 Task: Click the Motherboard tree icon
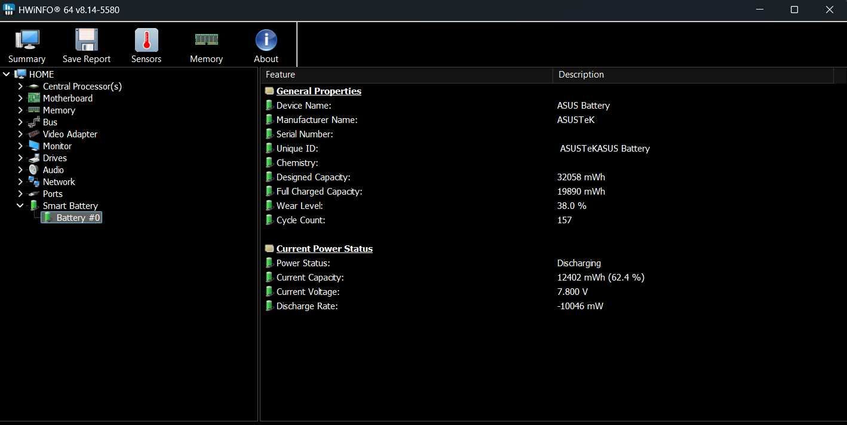coord(34,98)
